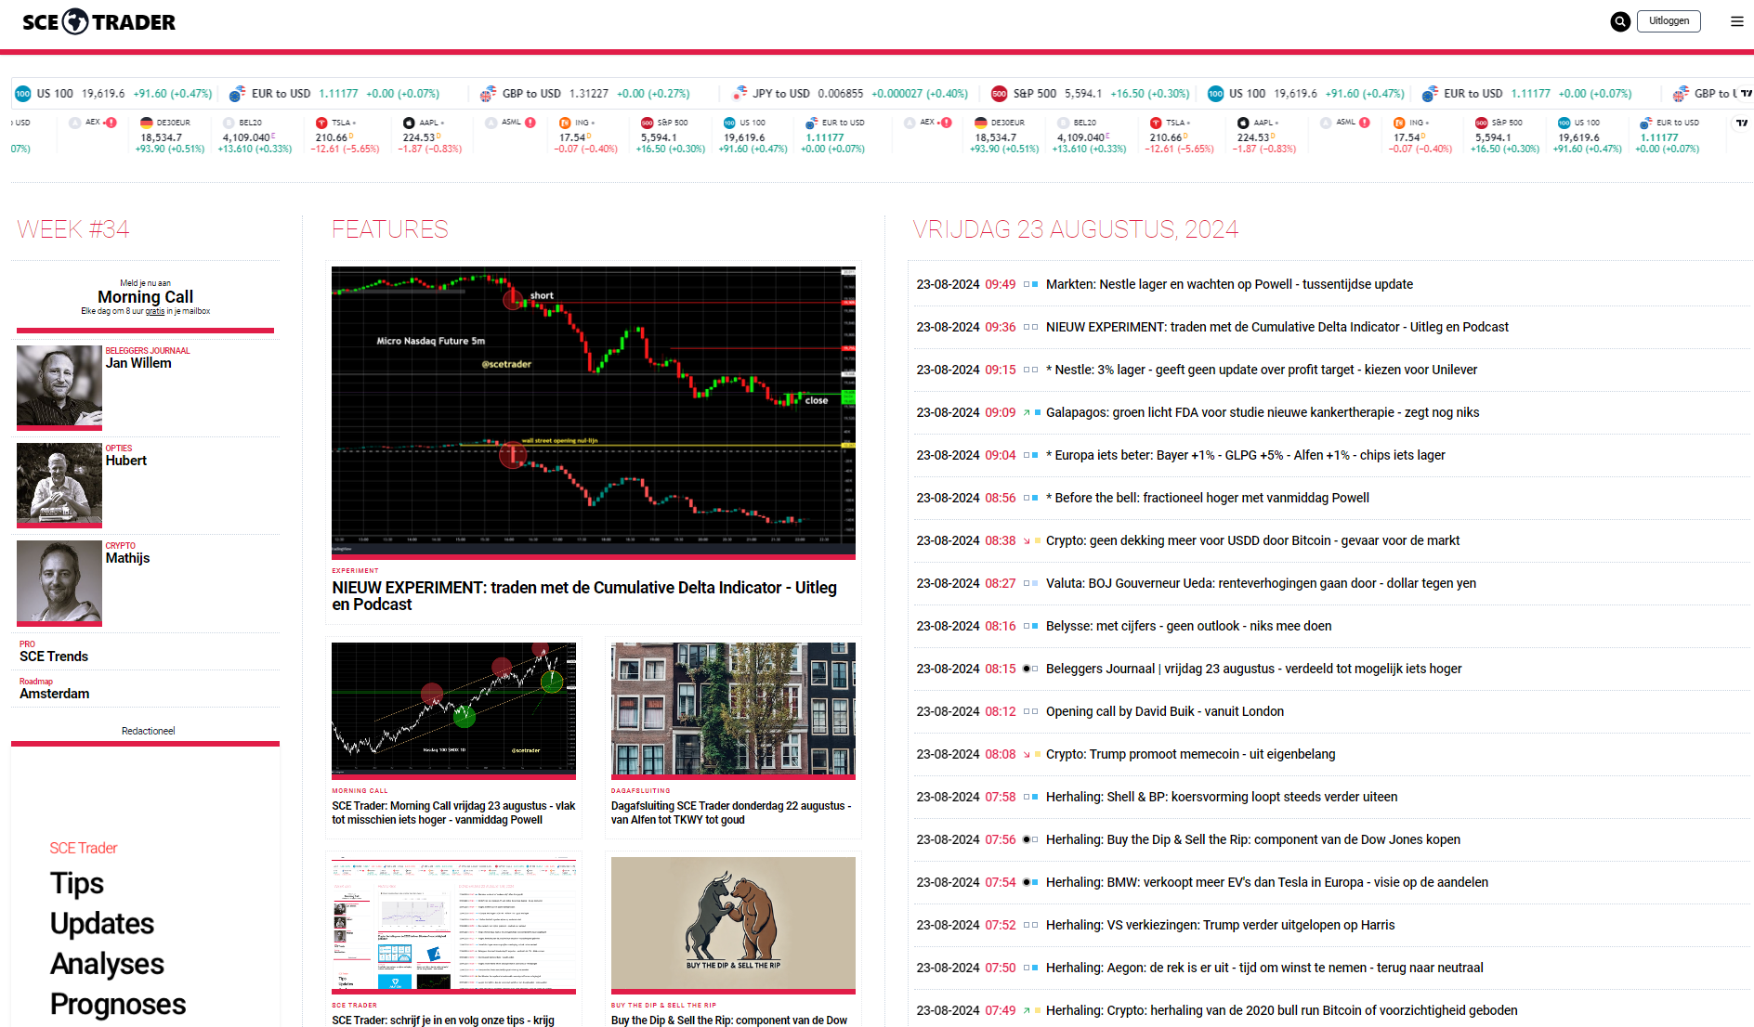
Task: Click the audio dot icon beside BMW headline
Action: [1027, 882]
